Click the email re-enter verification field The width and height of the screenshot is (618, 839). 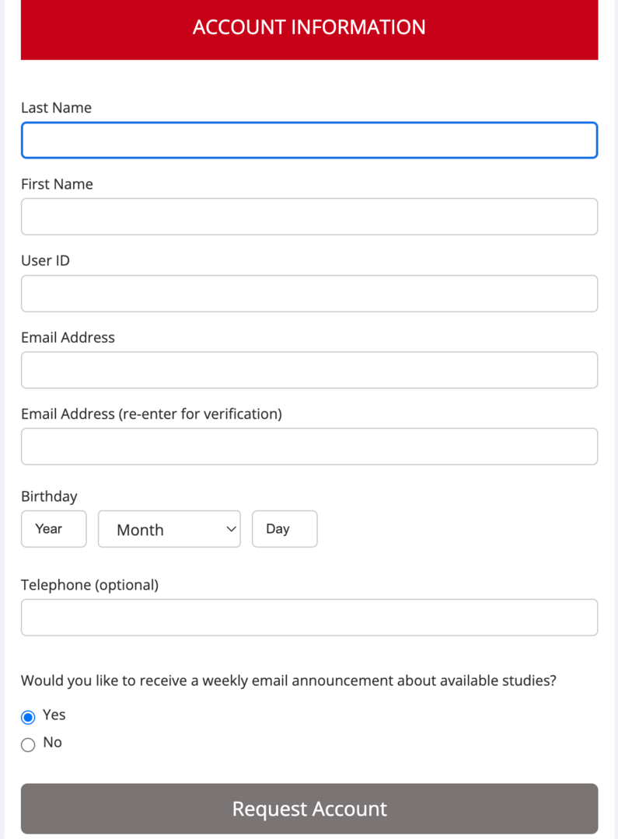click(309, 447)
